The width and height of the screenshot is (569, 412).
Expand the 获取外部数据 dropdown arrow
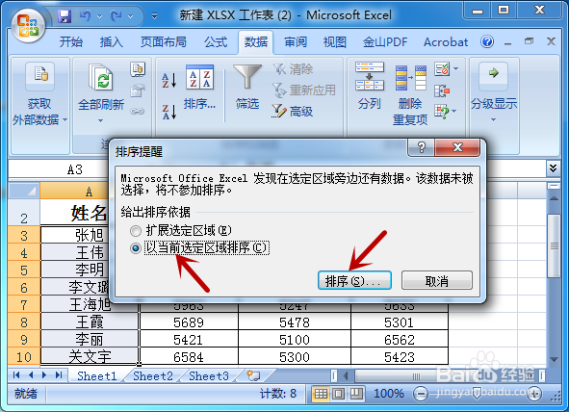click(65, 119)
